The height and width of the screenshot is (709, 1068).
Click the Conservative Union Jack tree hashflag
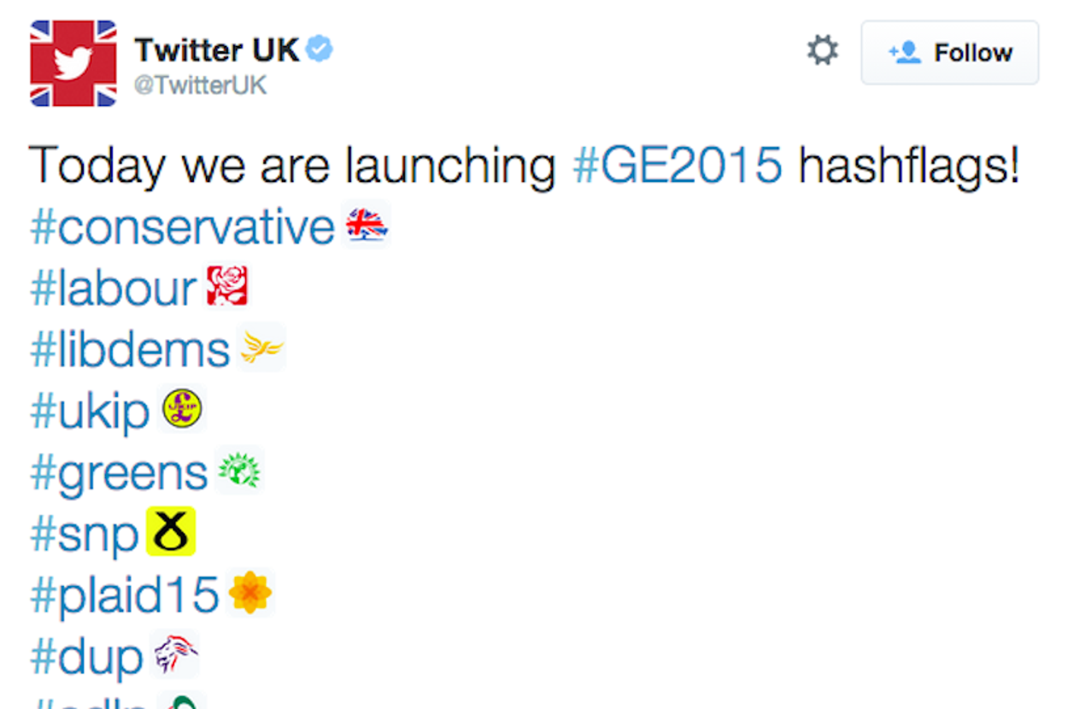[367, 225]
